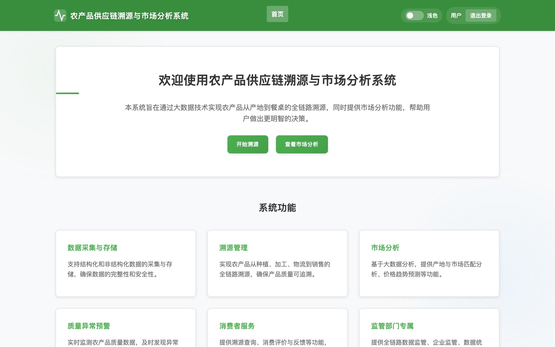Click the 浅色 theme label text
The image size is (555, 347).
coord(432,15)
